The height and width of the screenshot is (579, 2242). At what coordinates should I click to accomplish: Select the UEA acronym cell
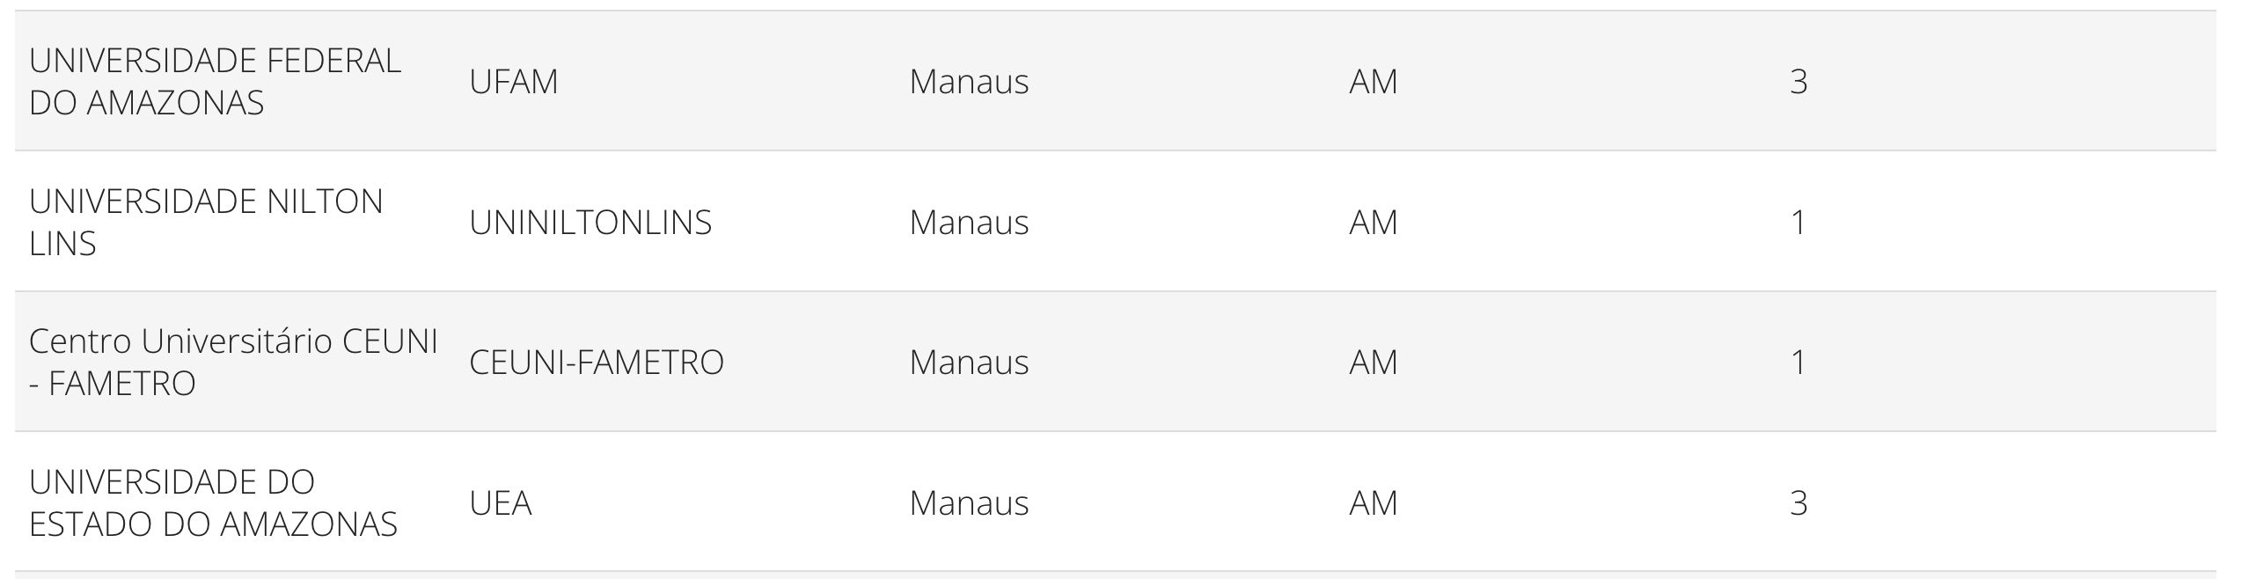pyautogui.click(x=501, y=503)
